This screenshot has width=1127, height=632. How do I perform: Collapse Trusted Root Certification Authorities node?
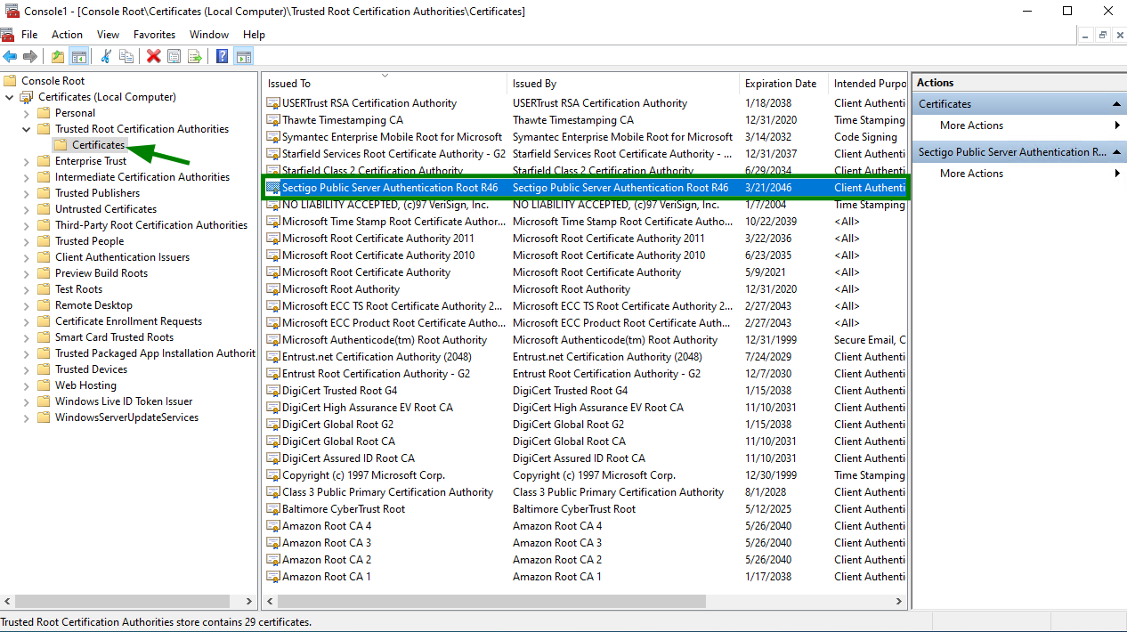click(26, 129)
